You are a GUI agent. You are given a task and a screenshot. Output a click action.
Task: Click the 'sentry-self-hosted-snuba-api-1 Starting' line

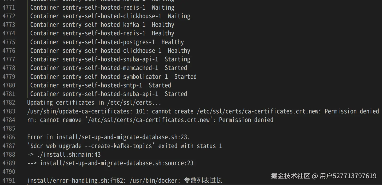click(110, 59)
